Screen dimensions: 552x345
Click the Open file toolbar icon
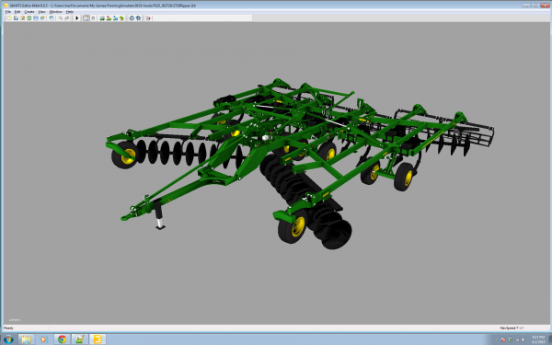point(16,18)
